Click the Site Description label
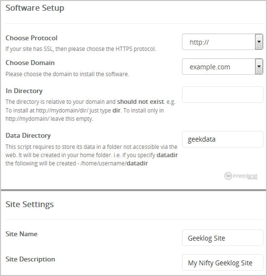267x276 pixels. (30, 260)
